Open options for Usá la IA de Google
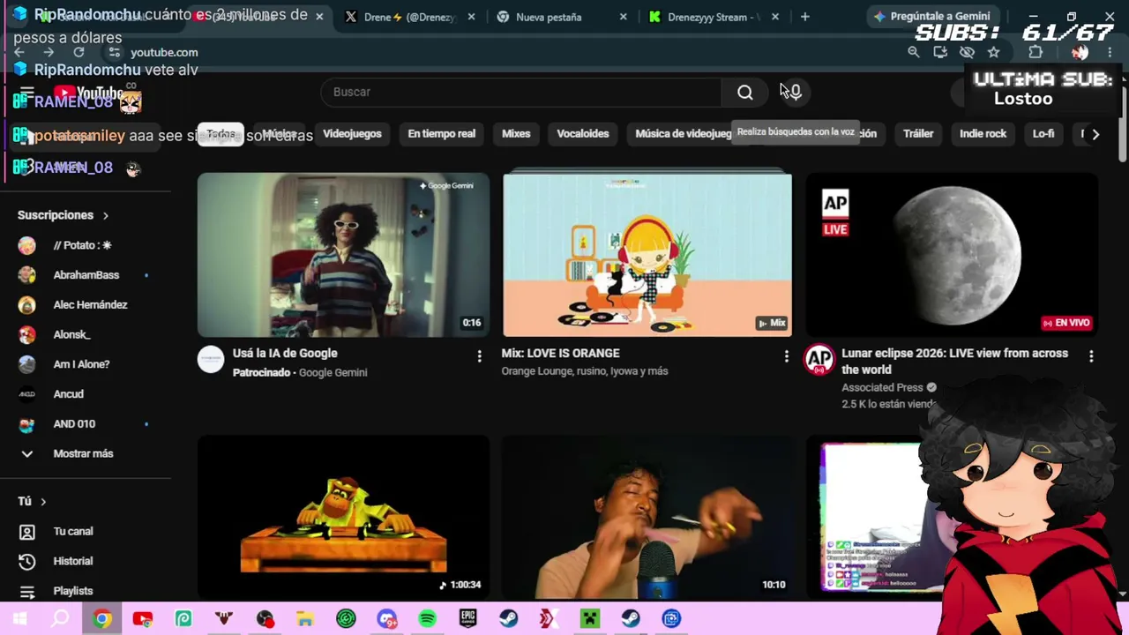Screen dimensions: 1129x635 click(479, 355)
